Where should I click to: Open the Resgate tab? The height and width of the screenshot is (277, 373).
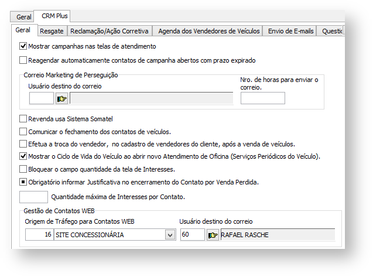(x=51, y=31)
